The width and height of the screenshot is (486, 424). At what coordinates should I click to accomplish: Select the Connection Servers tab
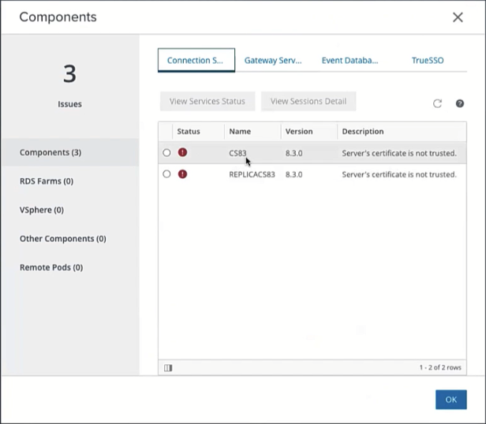click(196, 60)
